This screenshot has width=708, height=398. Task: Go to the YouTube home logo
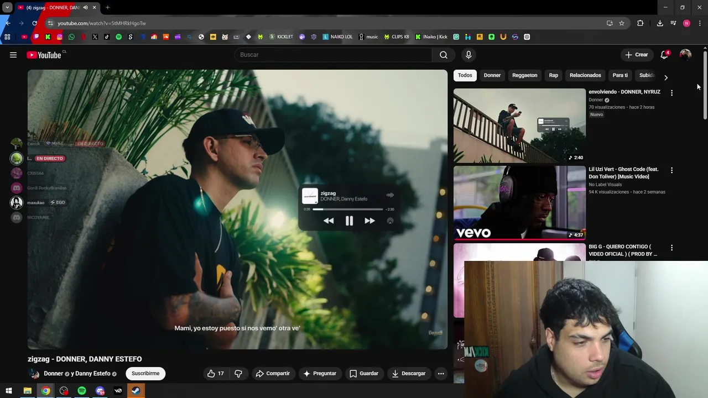click(x=44, y=55)
